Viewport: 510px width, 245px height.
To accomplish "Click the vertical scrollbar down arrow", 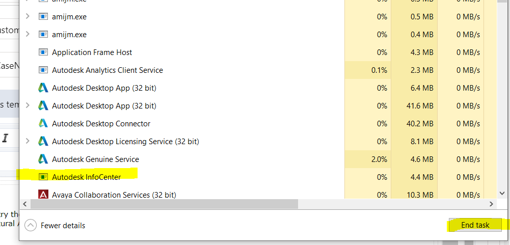I will click(502, 194).
